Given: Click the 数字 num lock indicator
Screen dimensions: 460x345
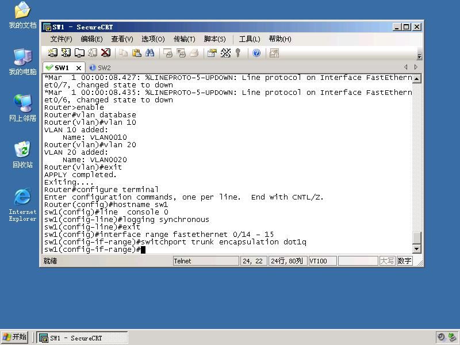Looking at the screenshot, I should [404, 261].
